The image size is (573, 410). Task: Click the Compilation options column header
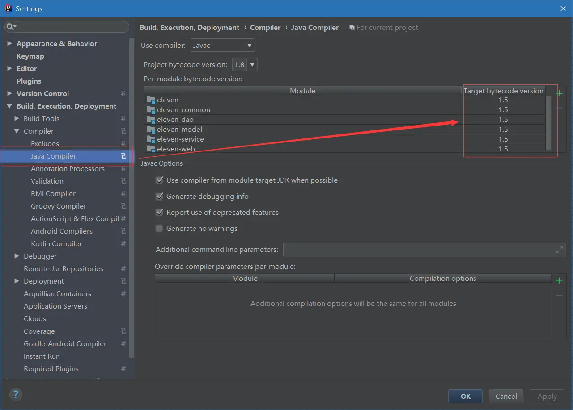(x=443, y=279)
